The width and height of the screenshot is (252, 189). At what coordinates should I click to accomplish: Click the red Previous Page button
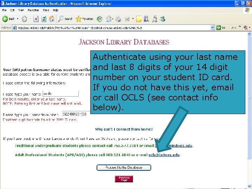pyautogui.click(x=124, y=179)
